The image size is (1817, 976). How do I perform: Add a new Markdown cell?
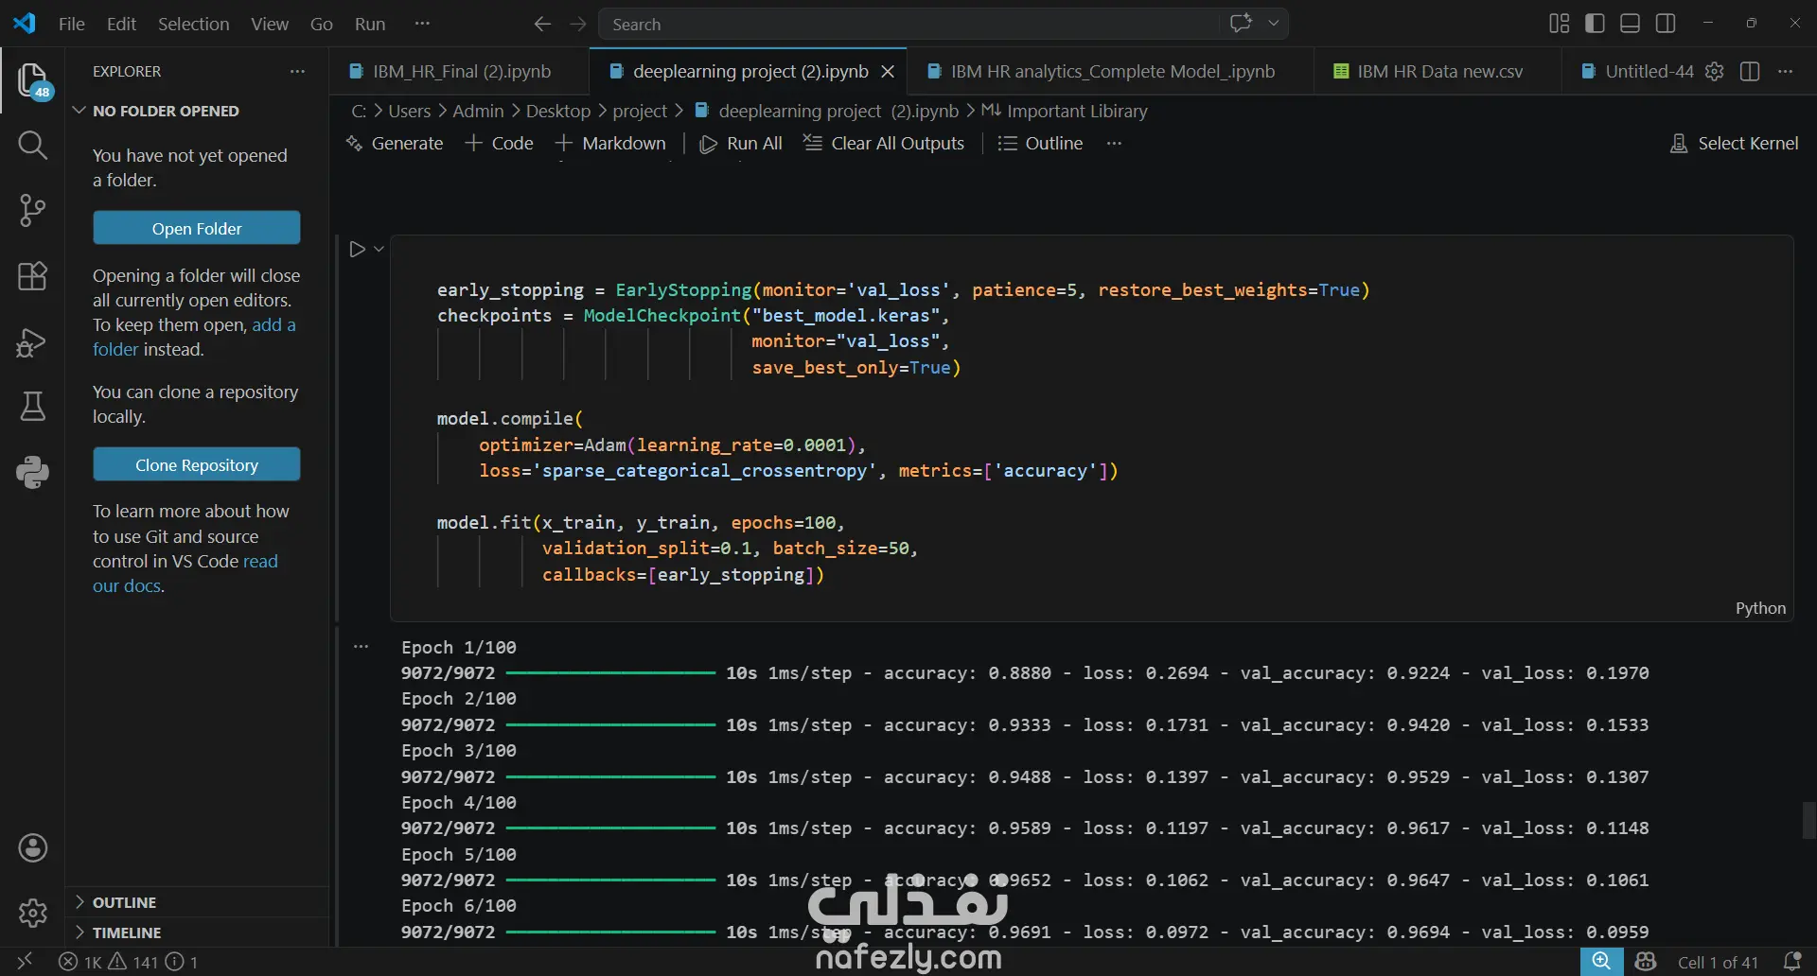[x=610, y=143]
